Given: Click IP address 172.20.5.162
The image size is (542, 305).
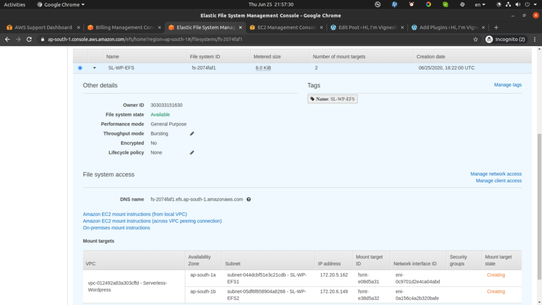Looking at the screenshot, I should [x=334, y=275].
